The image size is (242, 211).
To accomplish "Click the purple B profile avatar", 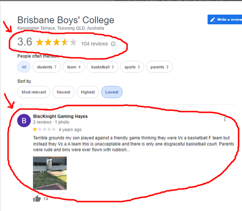I will 24,121.
